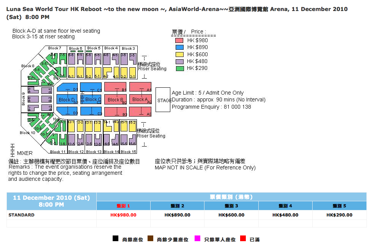Select yellow riser section 12-1

[71, 126]
